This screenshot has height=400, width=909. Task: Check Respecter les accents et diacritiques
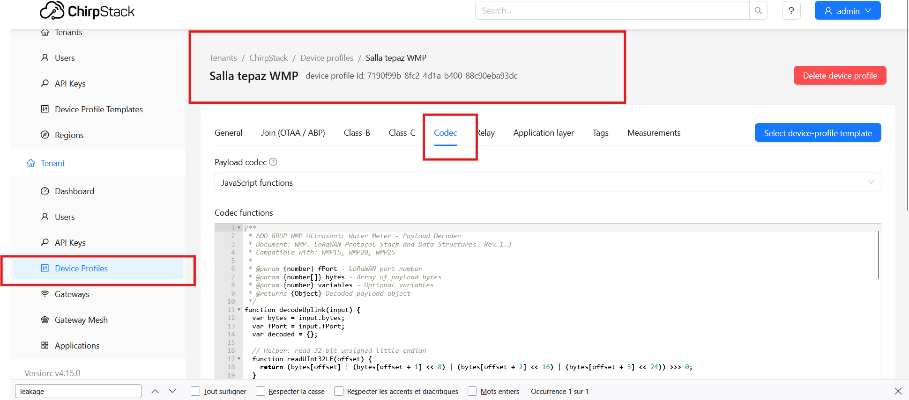coord(339,391)
